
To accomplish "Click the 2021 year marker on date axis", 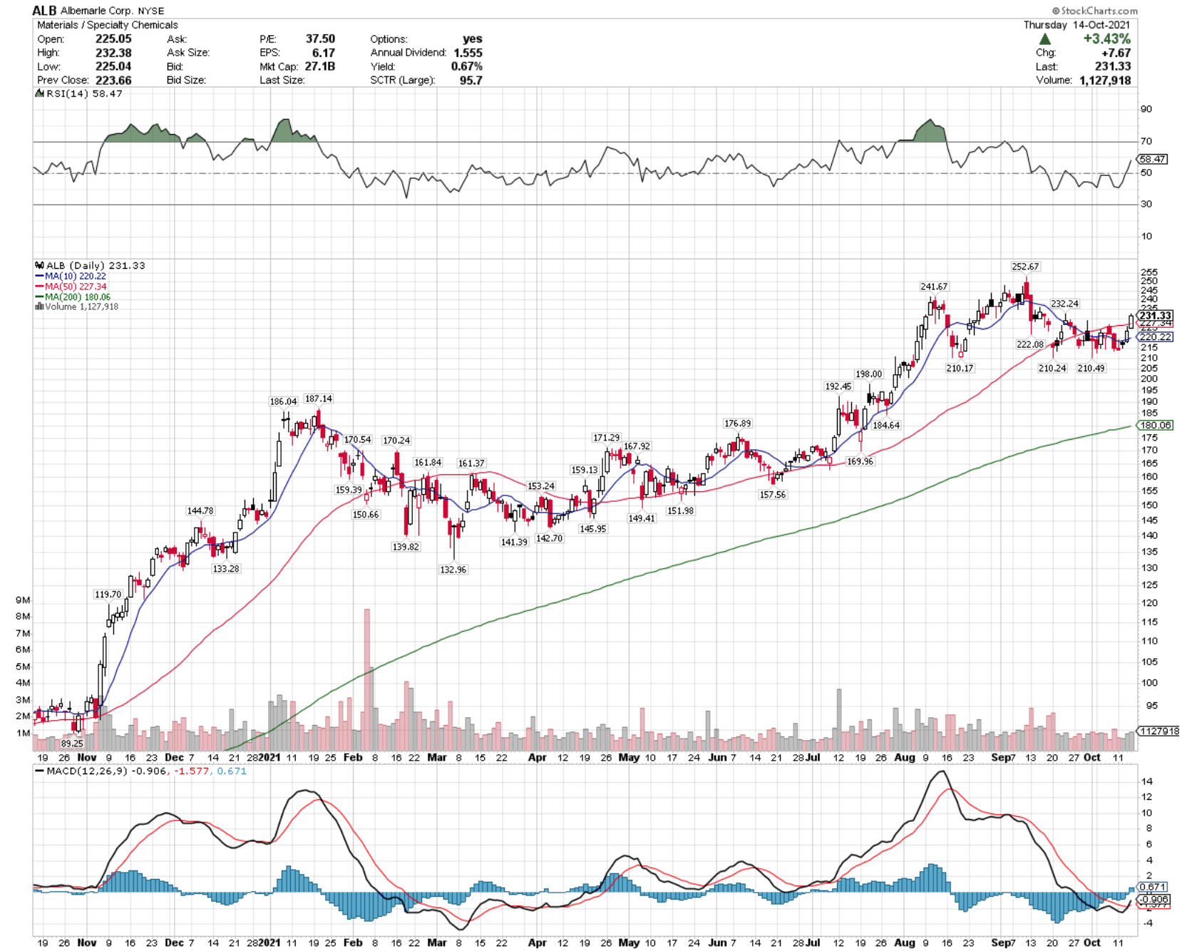I will click(269, 757).
